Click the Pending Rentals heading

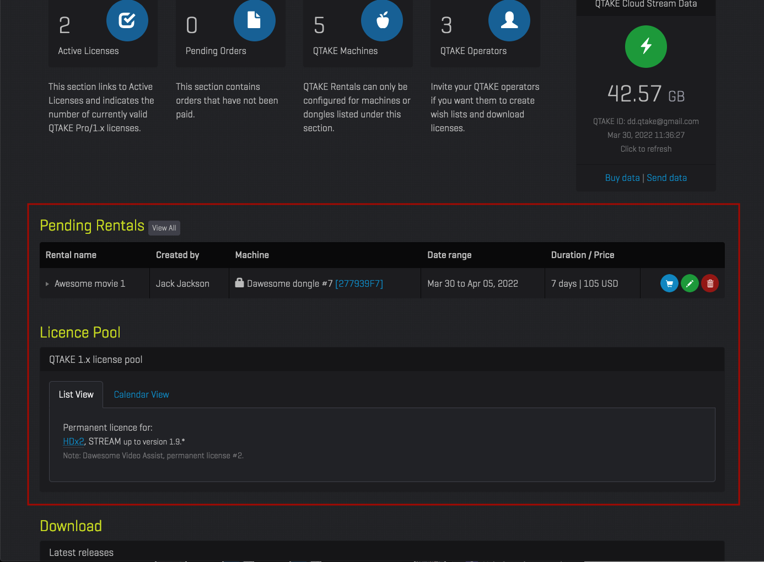click(92, 226)
